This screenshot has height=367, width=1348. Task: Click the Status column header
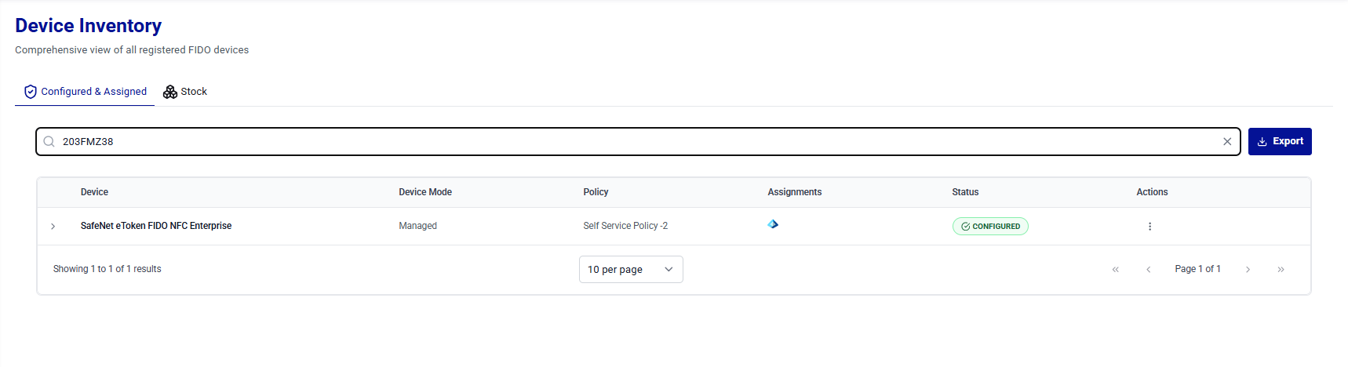[965, 192]
